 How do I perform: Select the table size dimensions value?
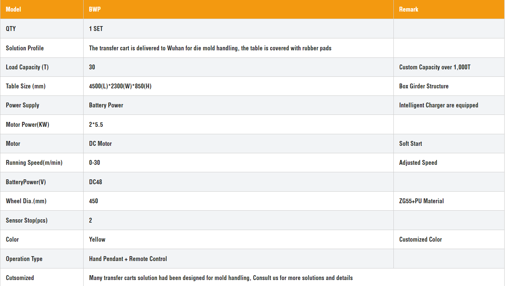click(x=120, y=86)
